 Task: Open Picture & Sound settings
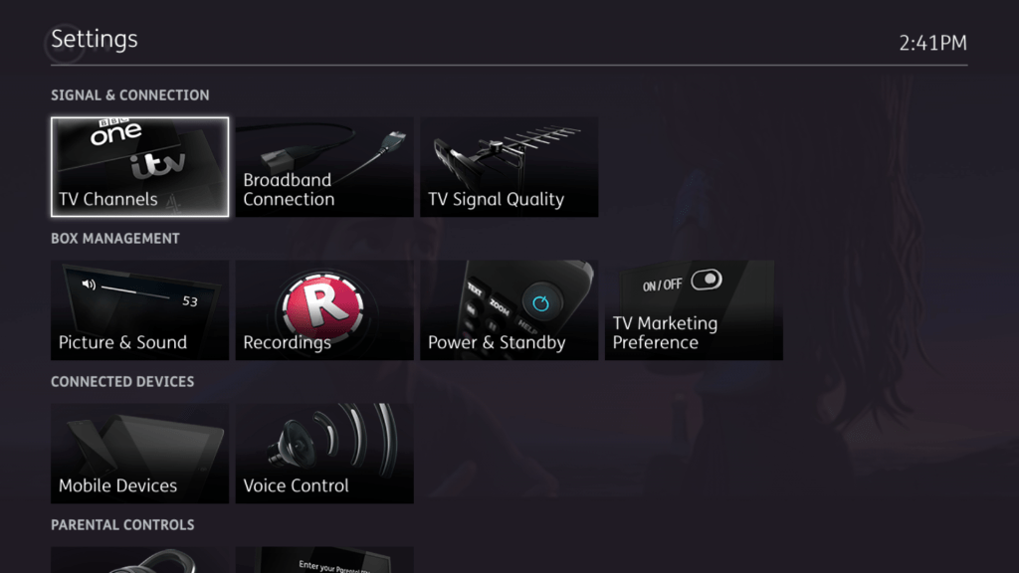pyautogui.click(x=139, y=310)
